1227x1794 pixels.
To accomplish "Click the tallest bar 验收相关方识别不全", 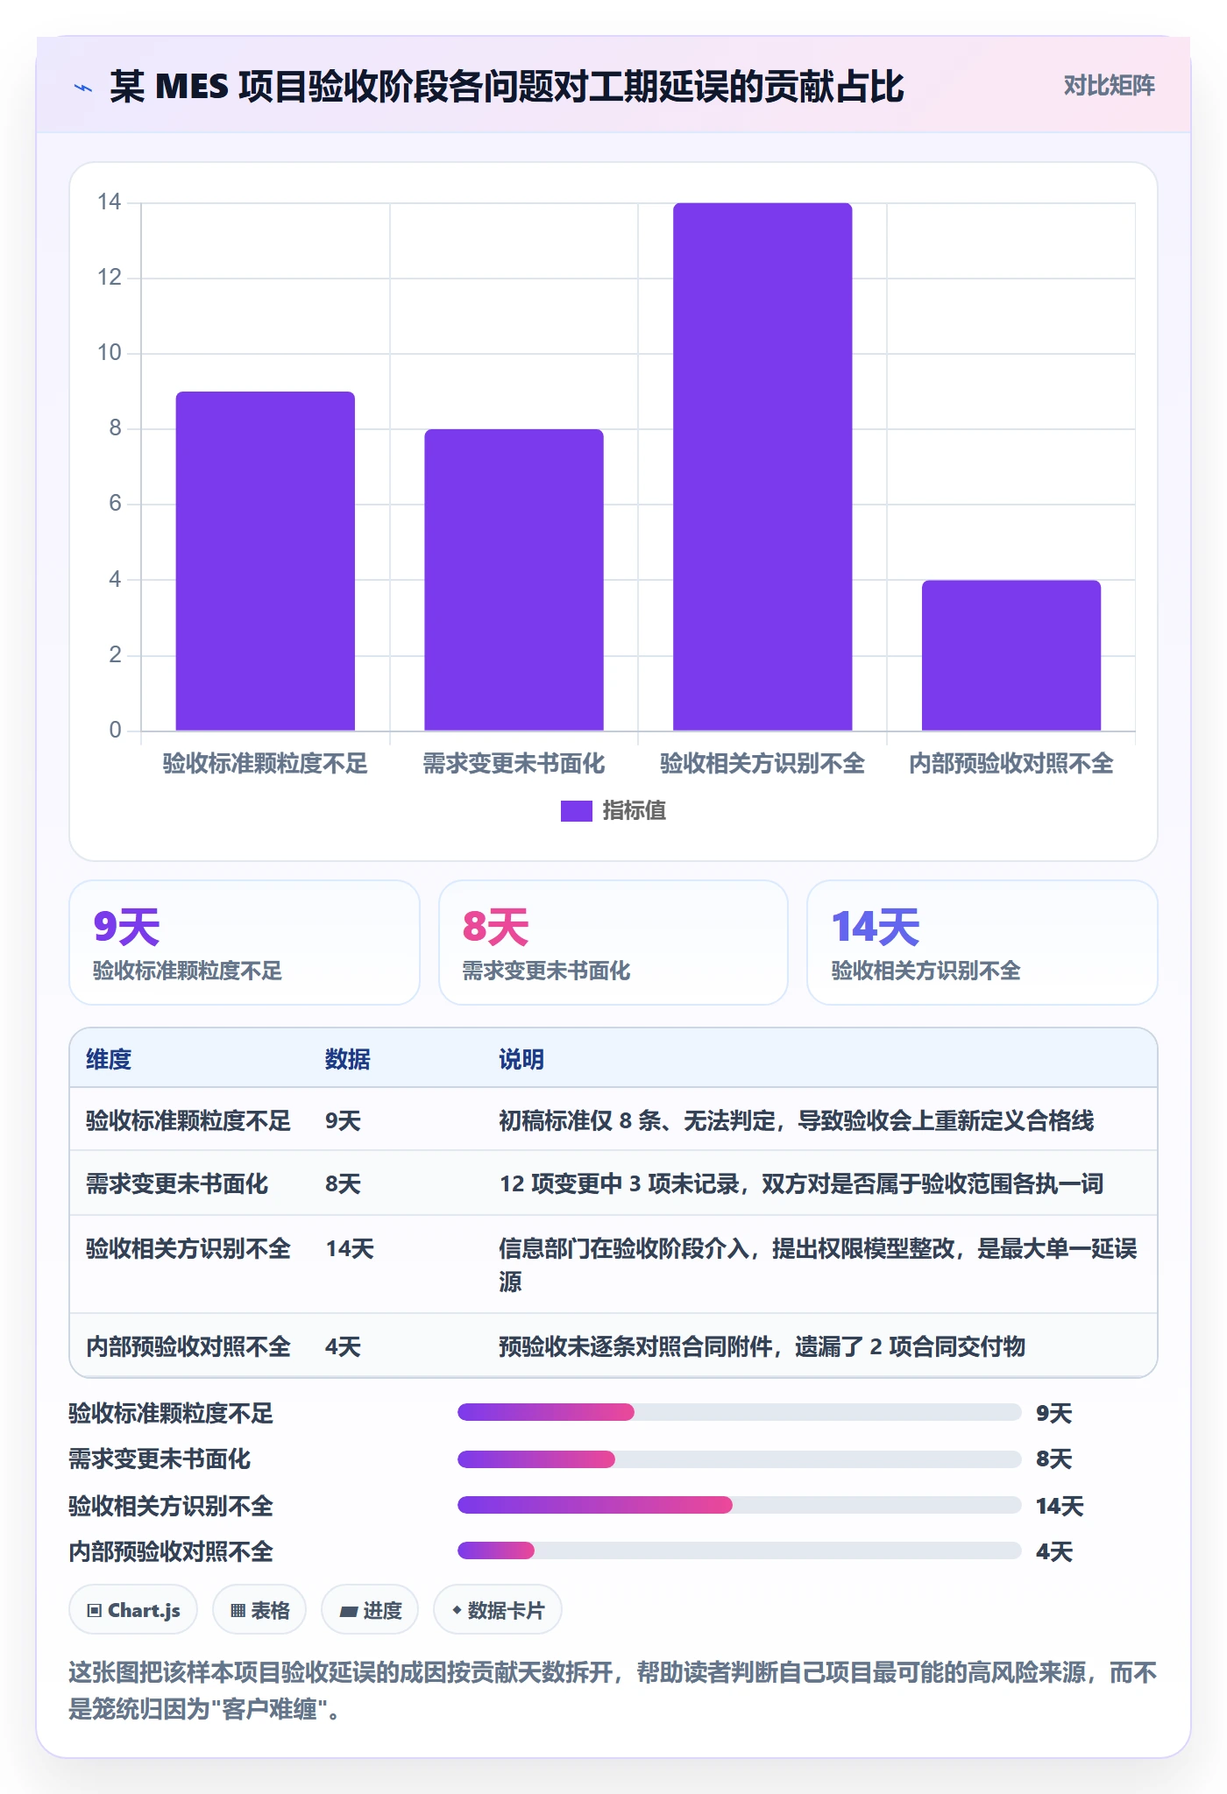I will coord(762,467).
